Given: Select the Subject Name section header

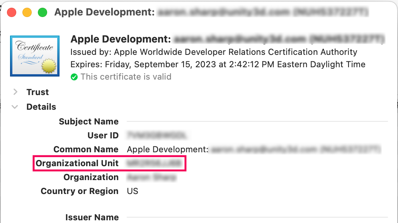Looking at the screenshot, I should 88,122.
